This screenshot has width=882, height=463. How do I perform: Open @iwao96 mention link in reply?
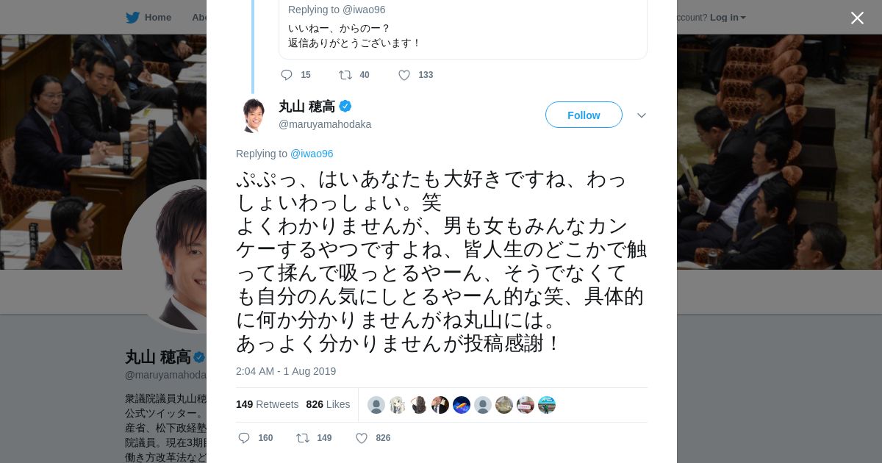312,154
